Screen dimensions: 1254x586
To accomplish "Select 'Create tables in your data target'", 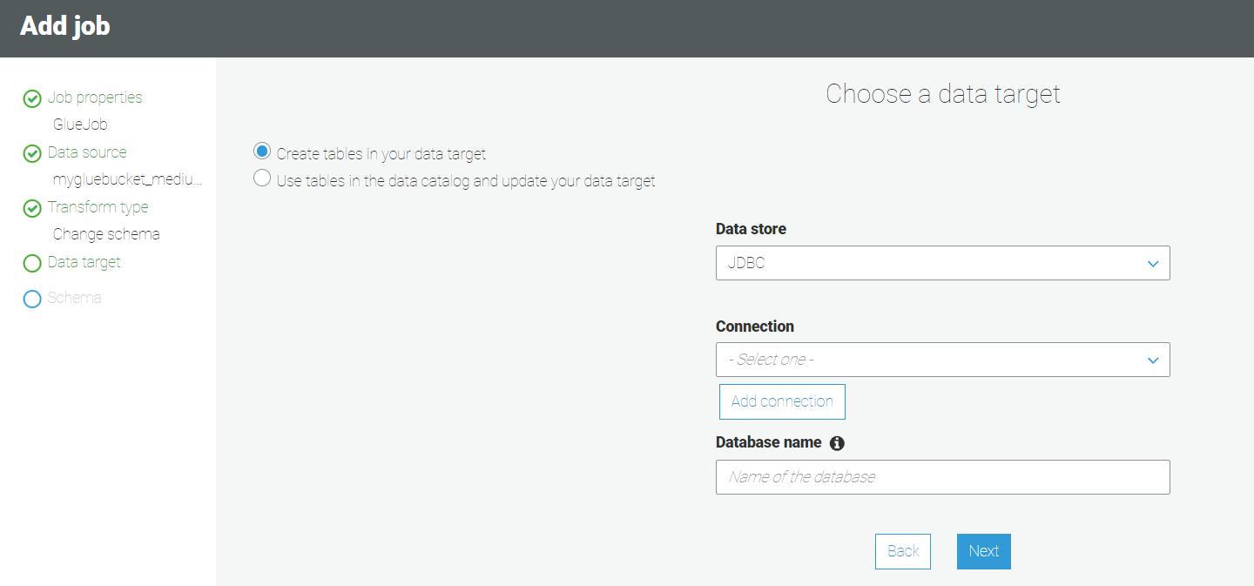I will [262, 152].
